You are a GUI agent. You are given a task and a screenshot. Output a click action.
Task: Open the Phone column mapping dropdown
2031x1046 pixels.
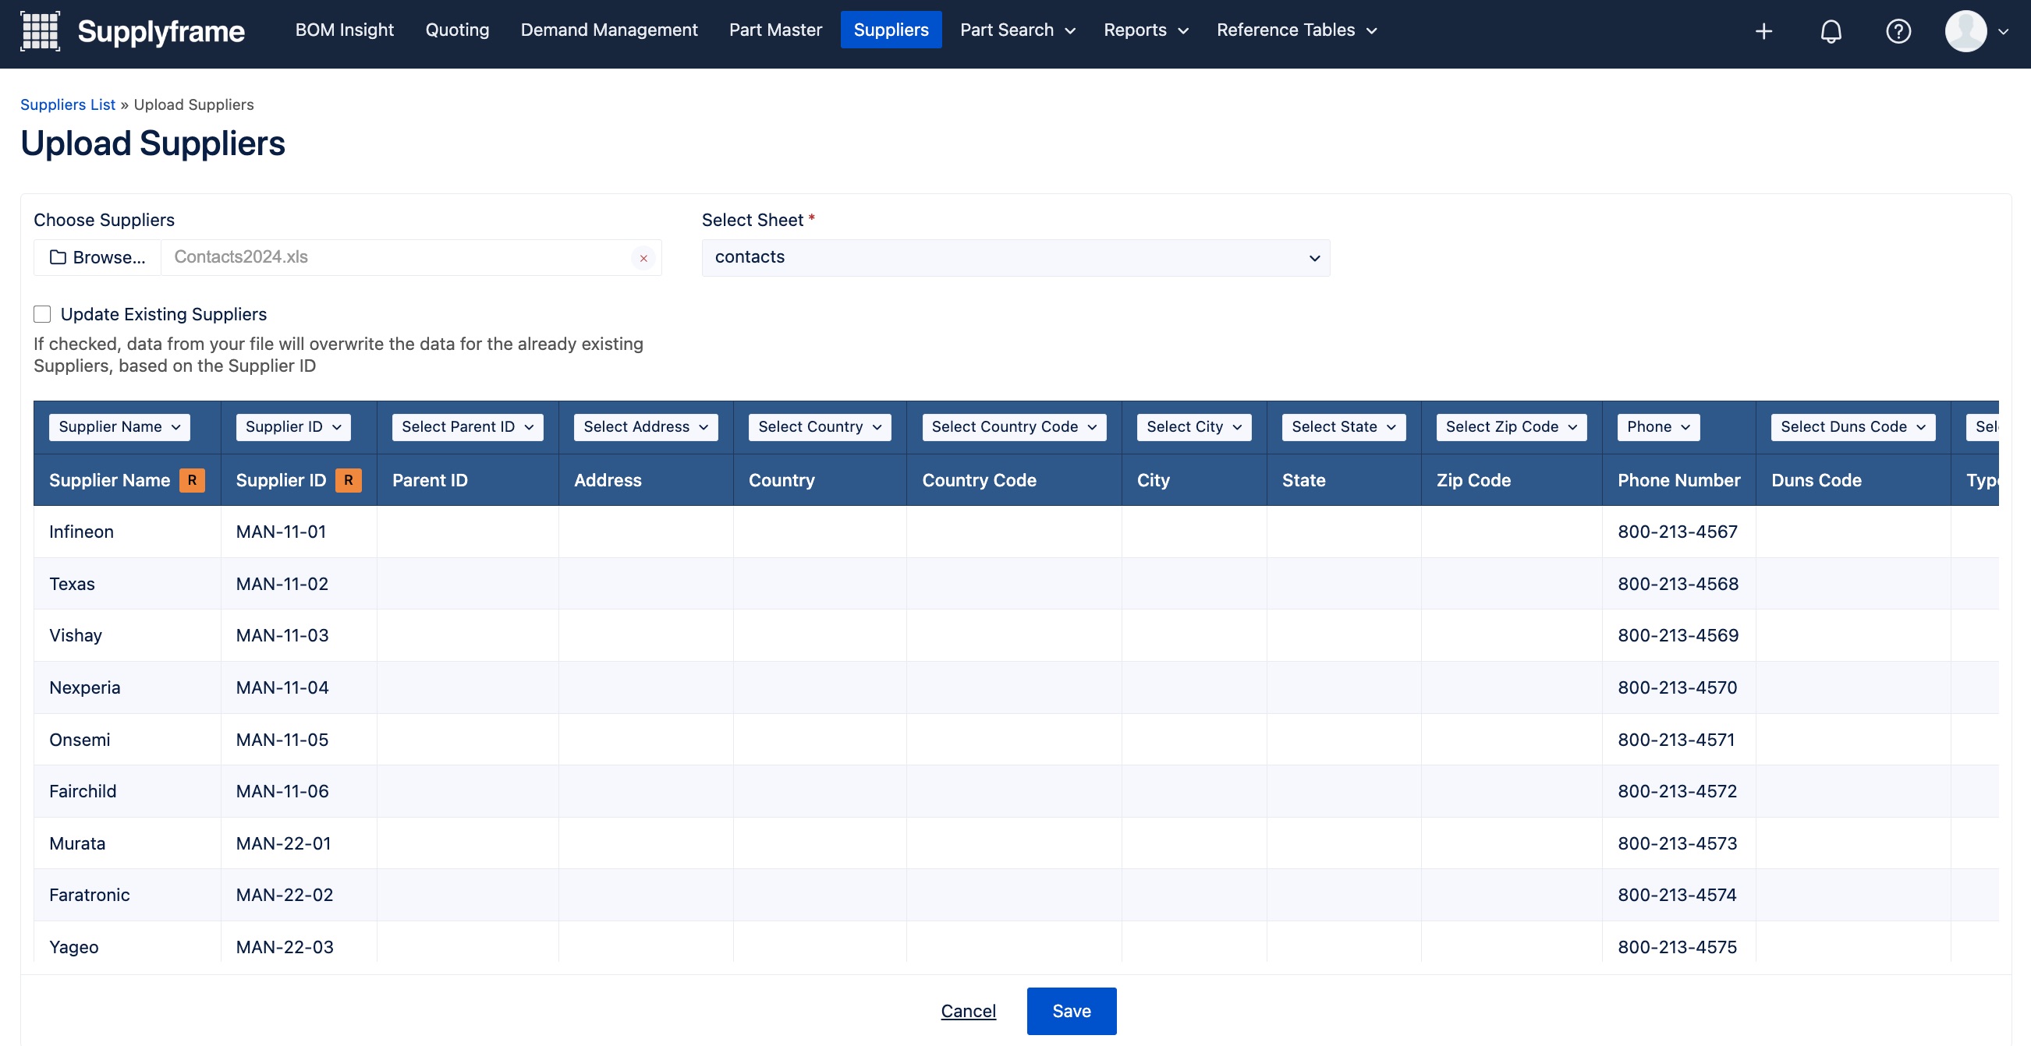[1659, 427]
